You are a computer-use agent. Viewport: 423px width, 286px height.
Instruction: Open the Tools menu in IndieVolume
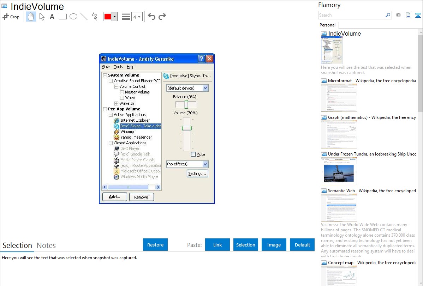point(118,67)
